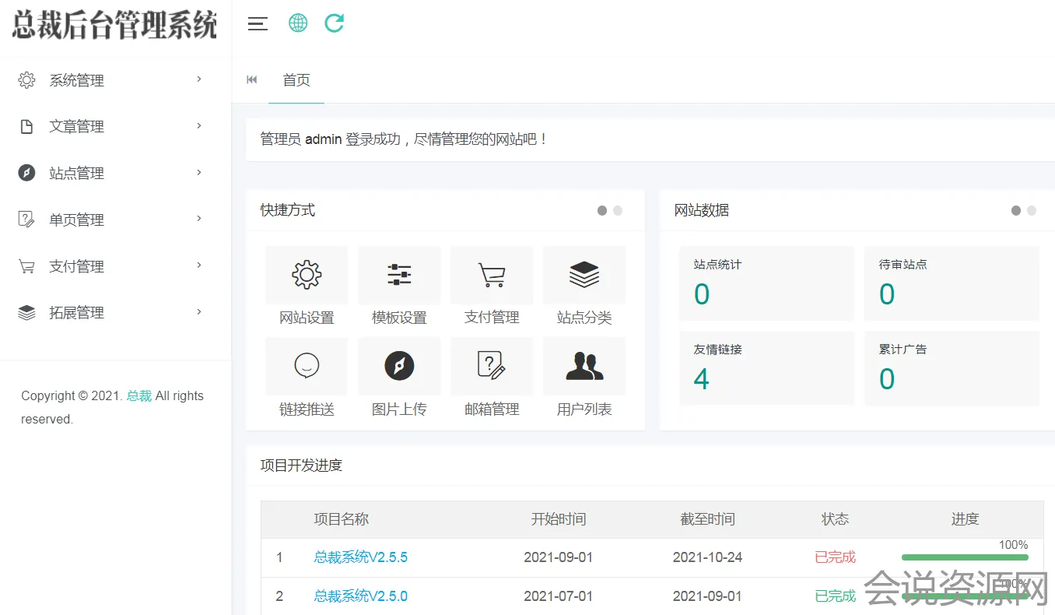
Task: Switch to the 首页 tab
Action: (296, 80)
